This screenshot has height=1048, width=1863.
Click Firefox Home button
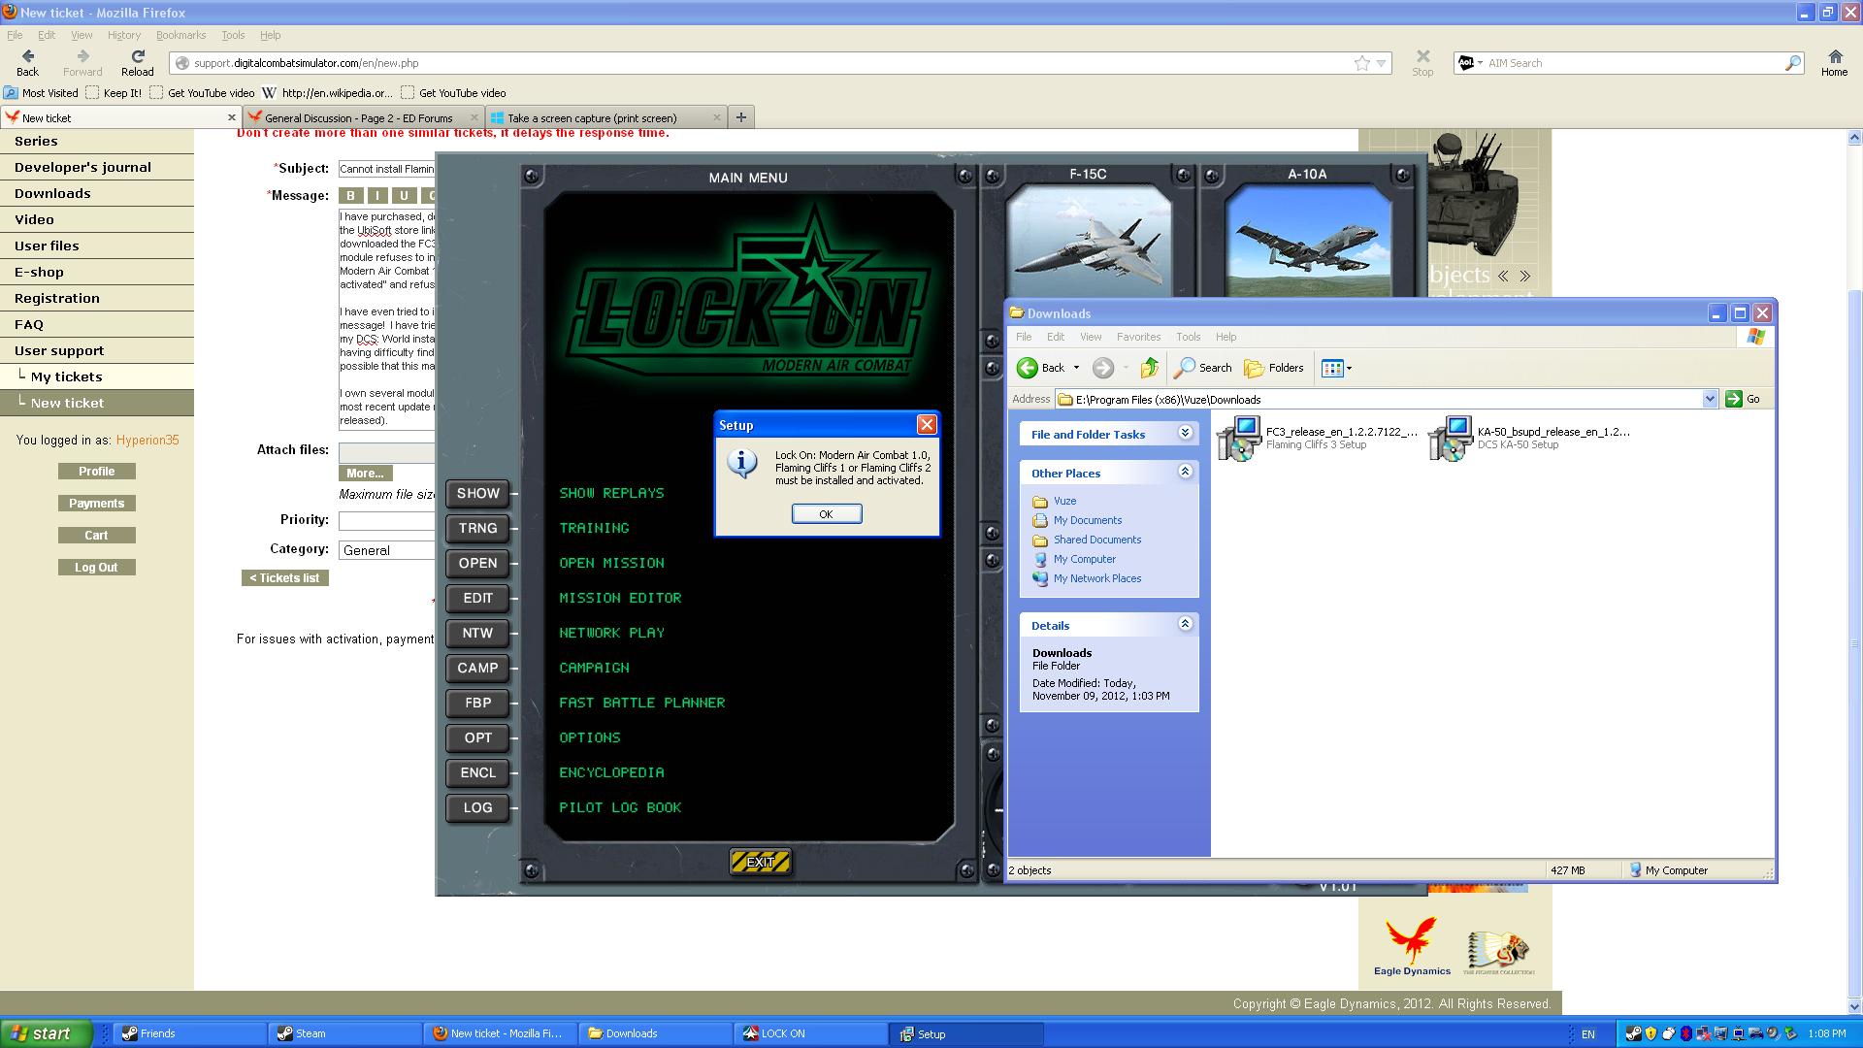coord(1834,63)
